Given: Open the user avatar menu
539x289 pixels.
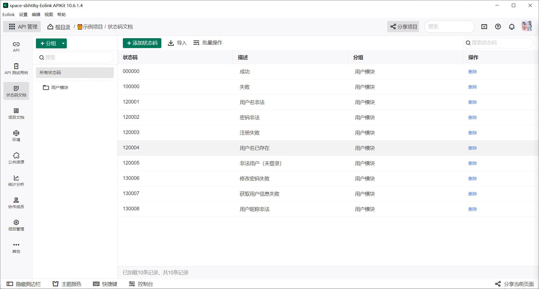Looking at the screenshot, I should (527, 26).
